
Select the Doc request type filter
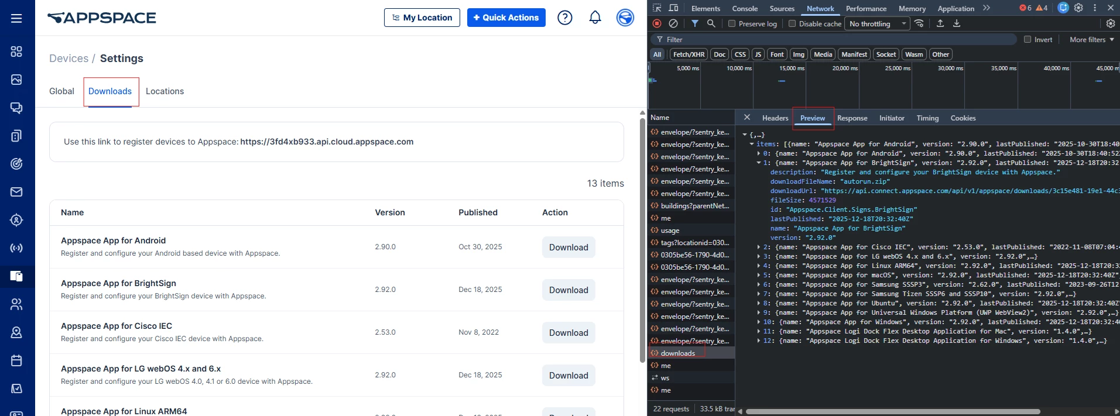[x=720, y=54]
